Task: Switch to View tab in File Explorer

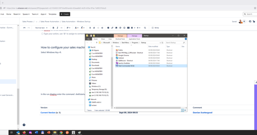Action: point(110,39)
